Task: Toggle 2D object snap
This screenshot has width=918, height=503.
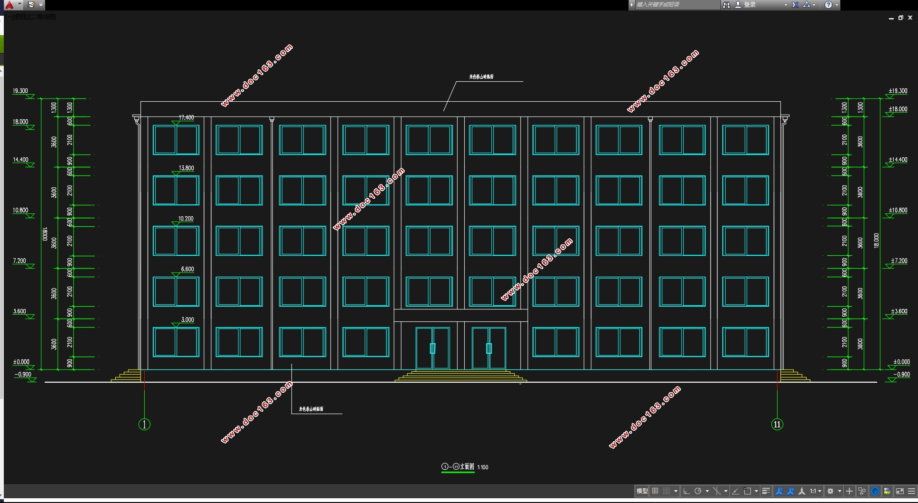Action: [x=748, y=491]
